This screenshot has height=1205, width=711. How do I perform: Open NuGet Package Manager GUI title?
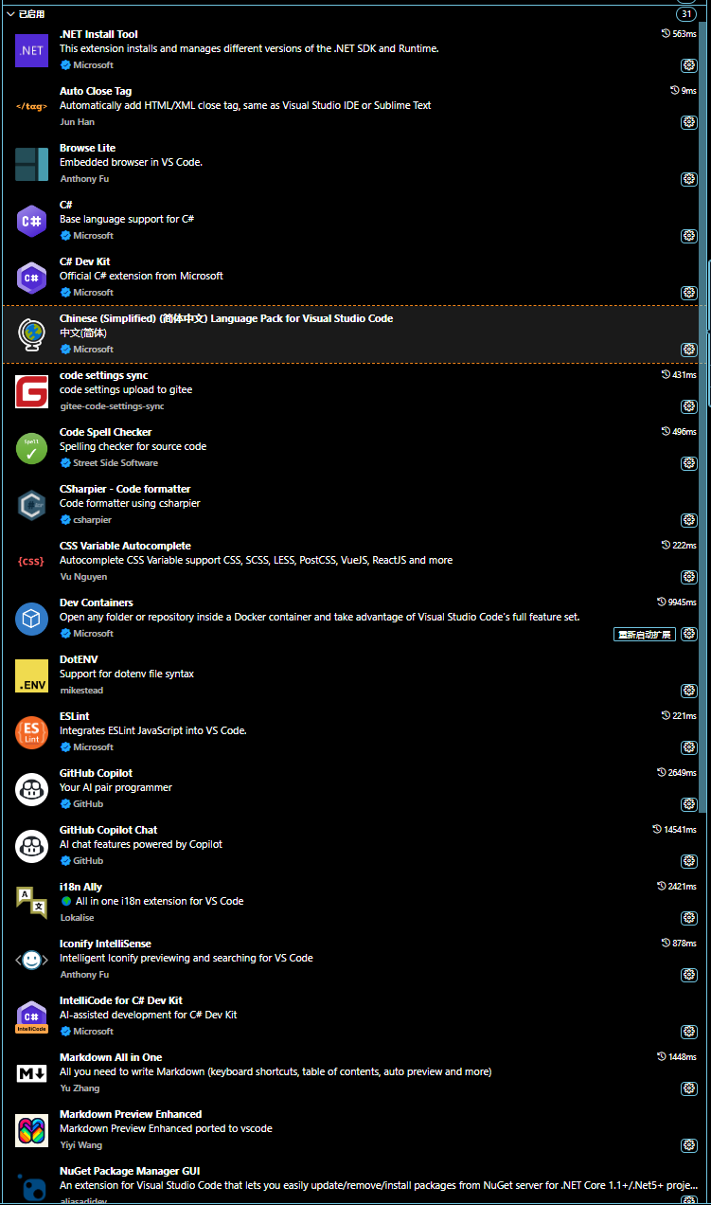coord(130,1171)
